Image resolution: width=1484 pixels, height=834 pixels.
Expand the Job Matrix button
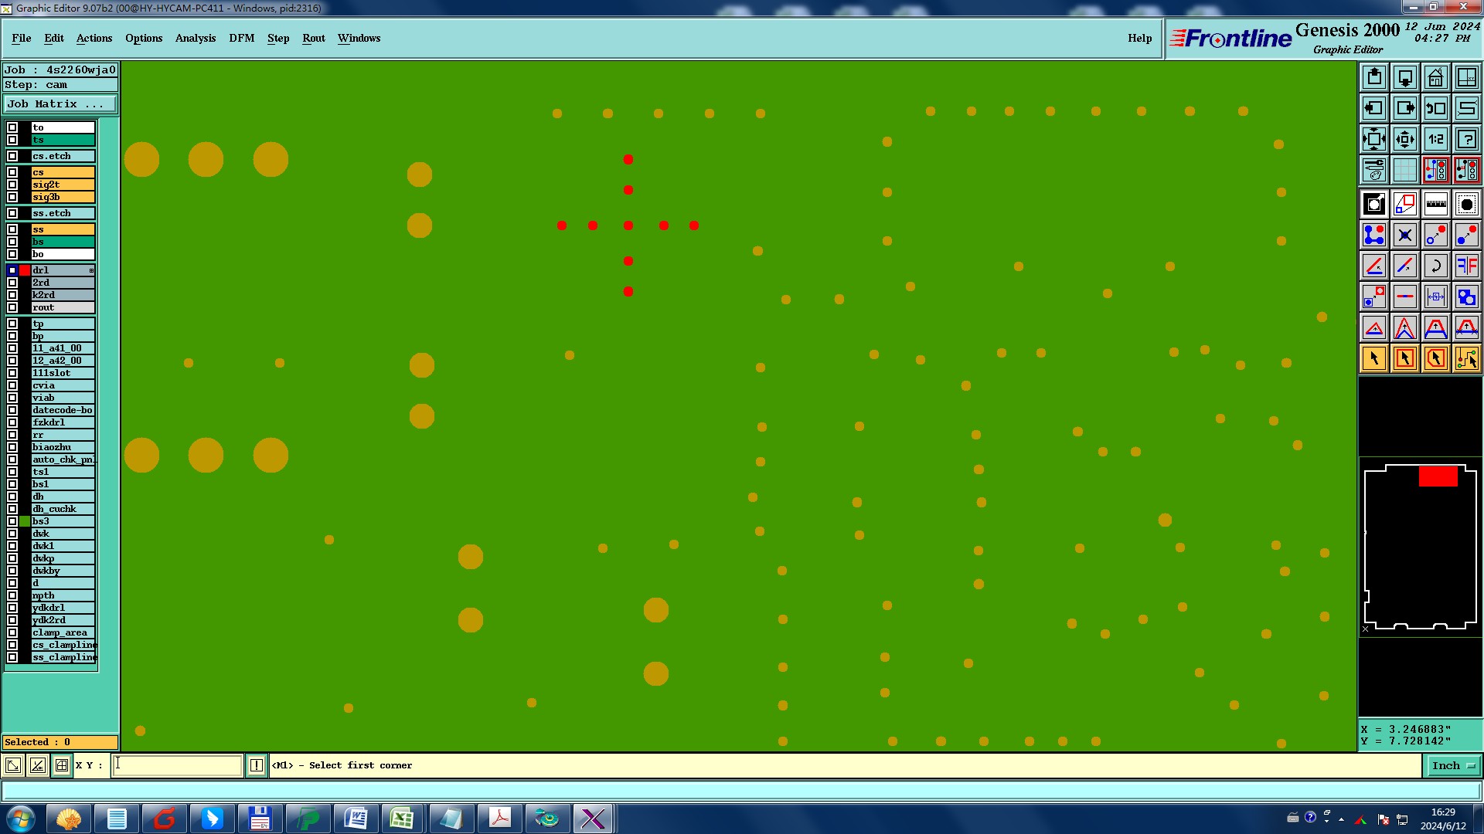(x=60, y=104)
